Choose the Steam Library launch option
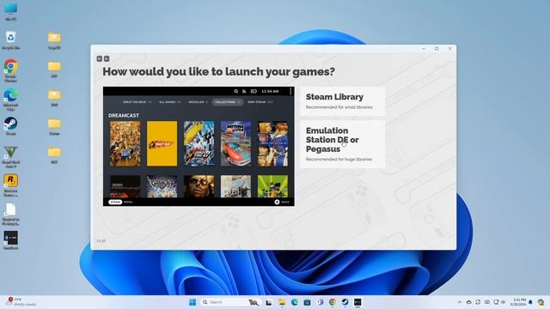Viewport: 550px width, 309px height. (342, 101)
